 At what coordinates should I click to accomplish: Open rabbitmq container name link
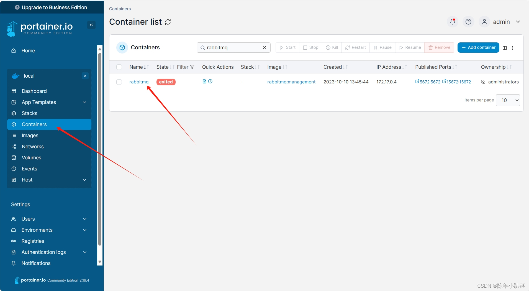[139, 82]
